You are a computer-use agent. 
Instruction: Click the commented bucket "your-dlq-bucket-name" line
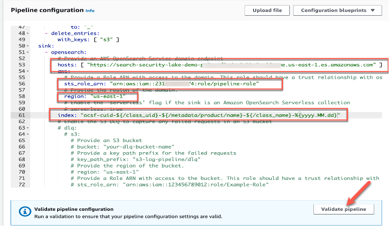tap(123, 147)
